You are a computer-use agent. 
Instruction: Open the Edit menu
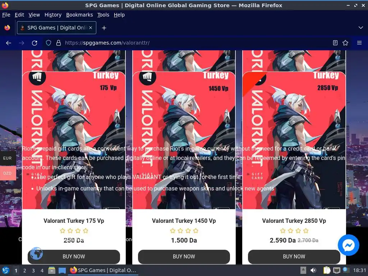[19, 15]
